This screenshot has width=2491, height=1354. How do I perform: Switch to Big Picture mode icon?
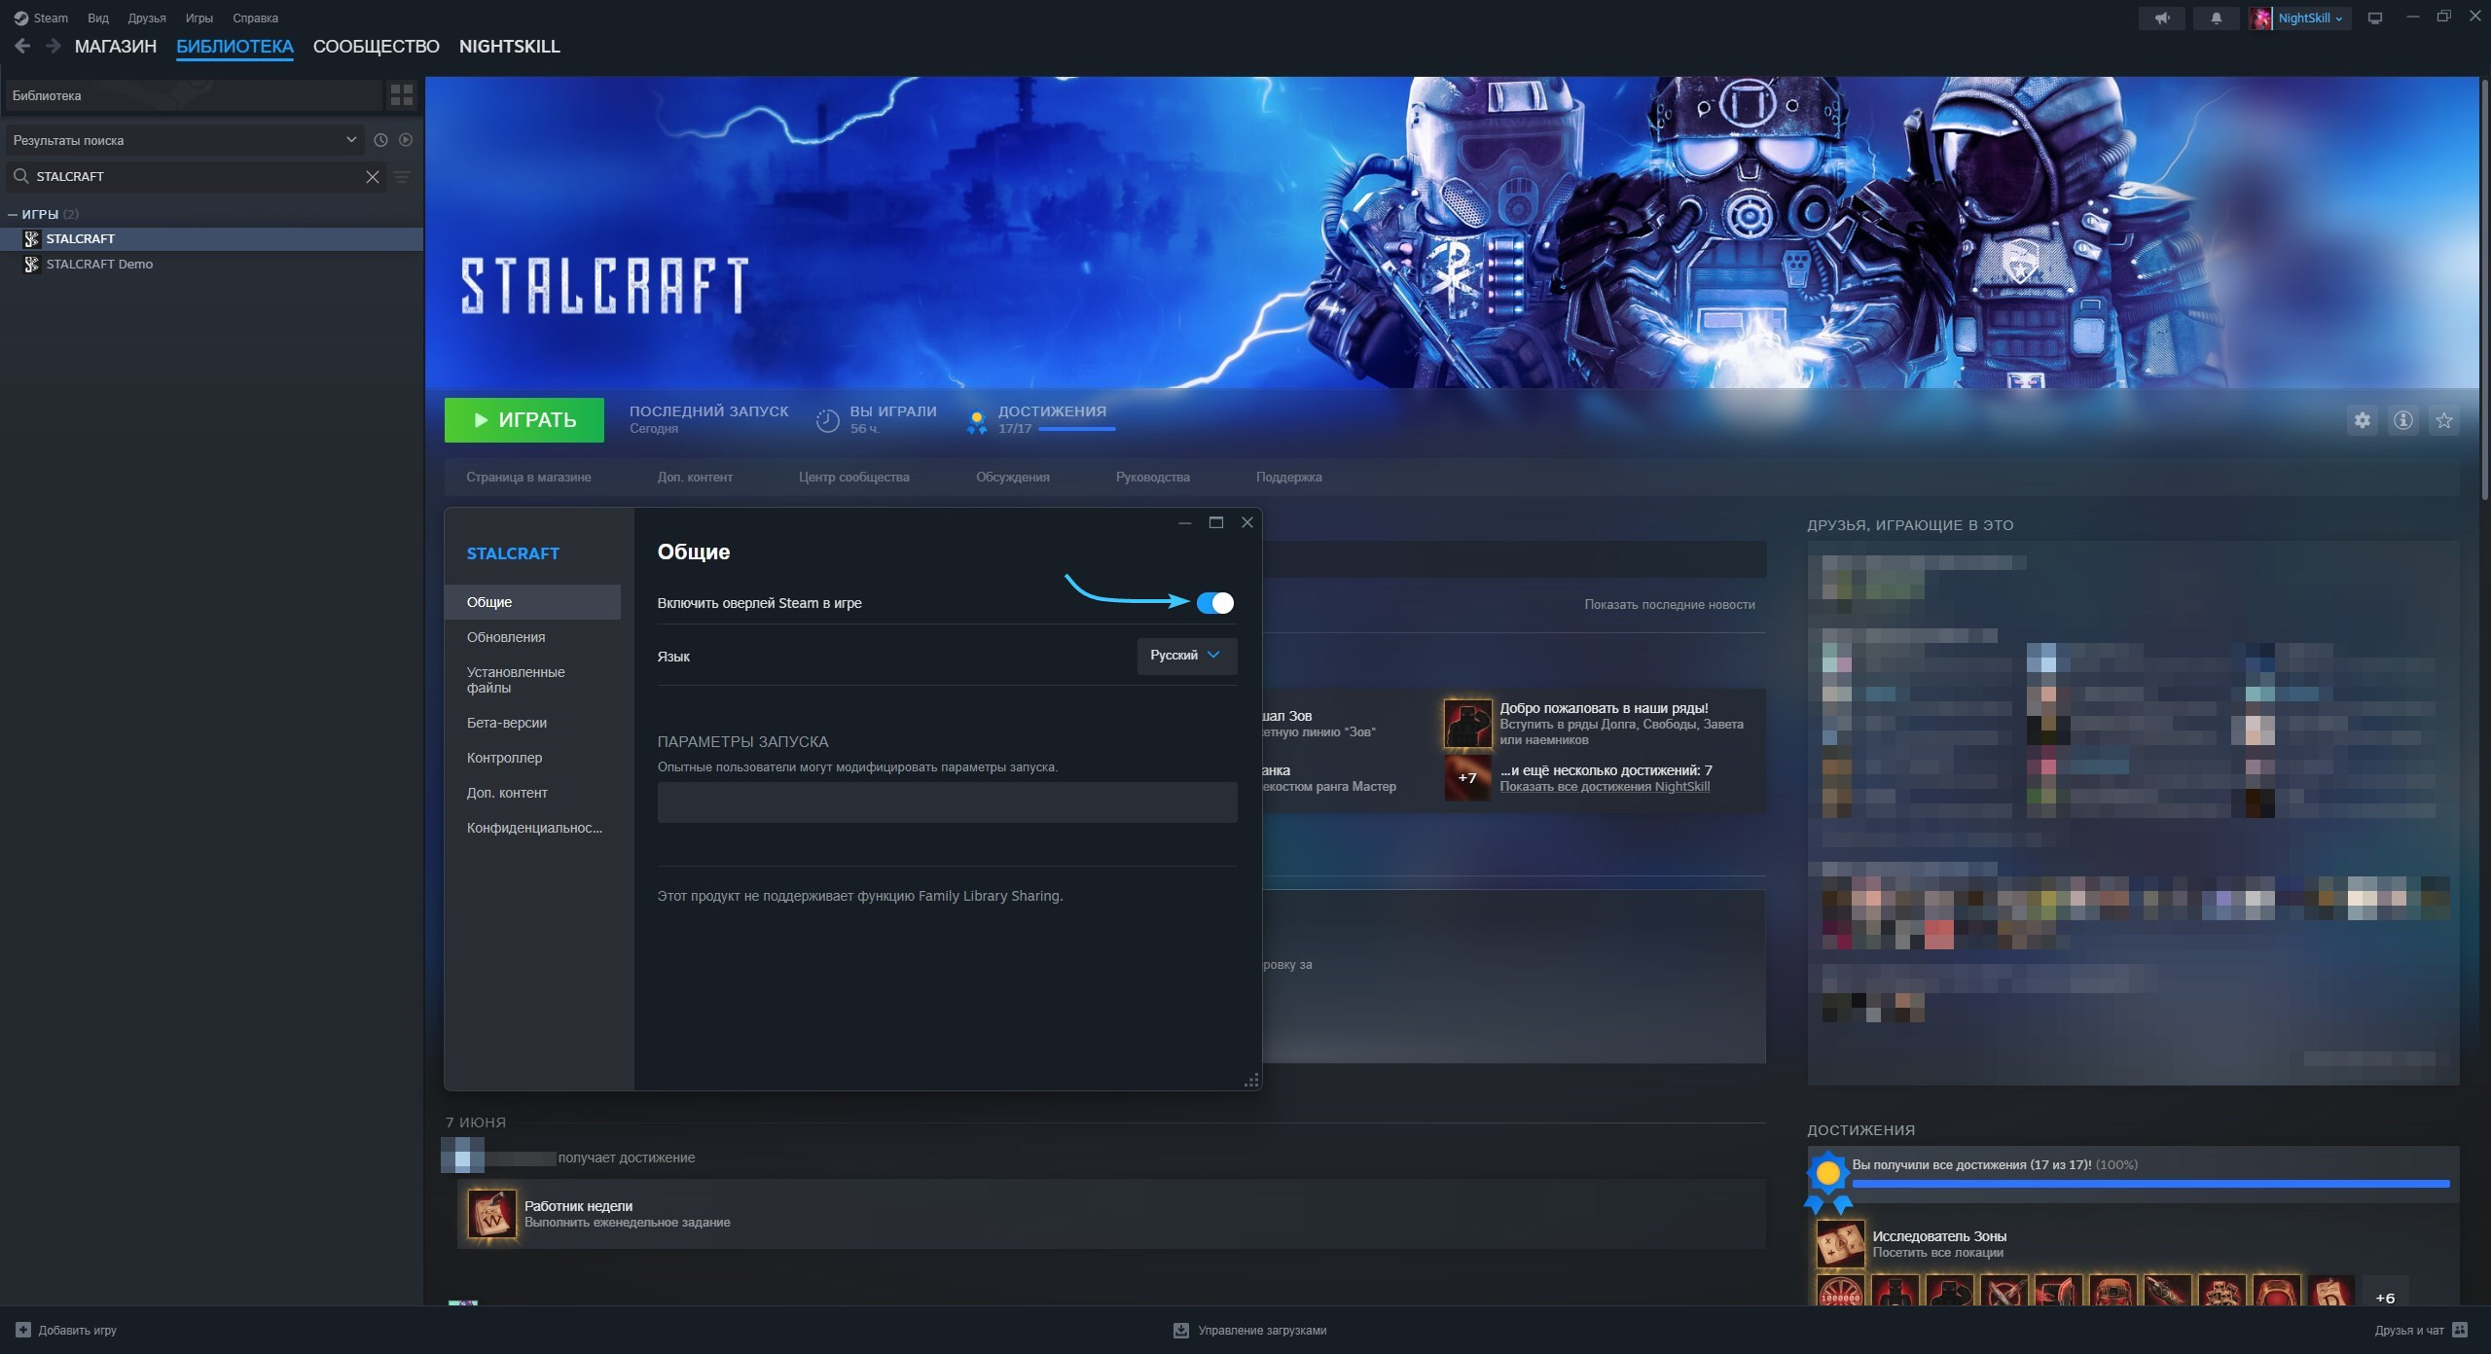(2374, 18)
